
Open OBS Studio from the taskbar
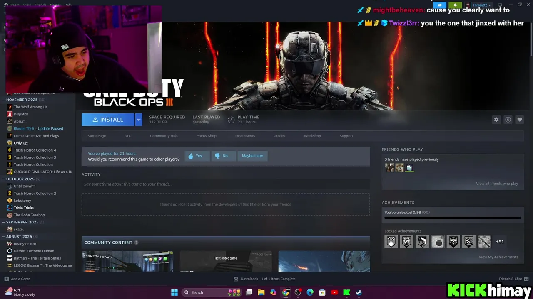coord(298,292)
